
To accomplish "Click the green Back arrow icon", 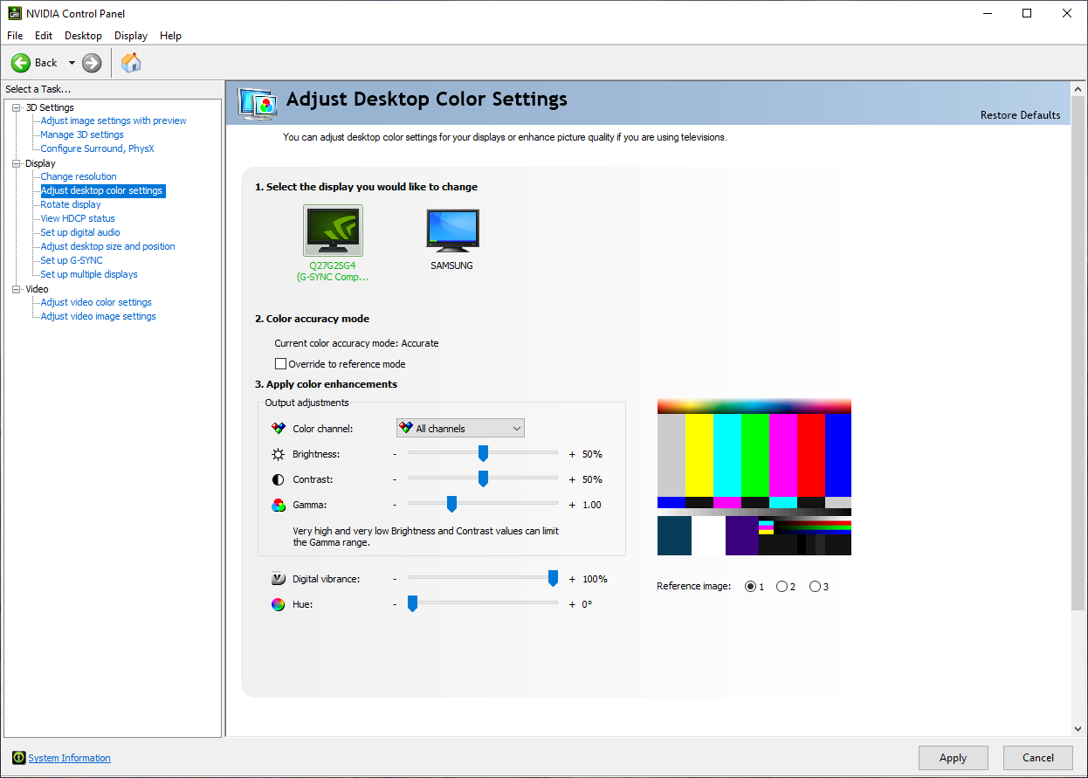I will (21, 63).
